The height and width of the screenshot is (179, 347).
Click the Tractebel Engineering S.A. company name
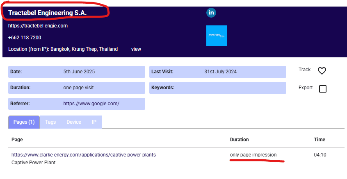(x=47, y=13)
